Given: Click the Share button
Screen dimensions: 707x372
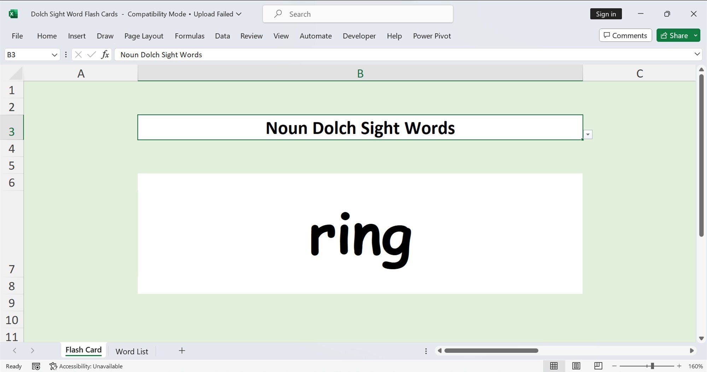Looking at the screenshot, I should (675, 35).
